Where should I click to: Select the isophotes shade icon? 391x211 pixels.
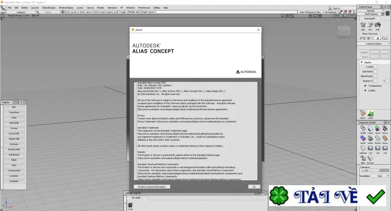(370, 138)
